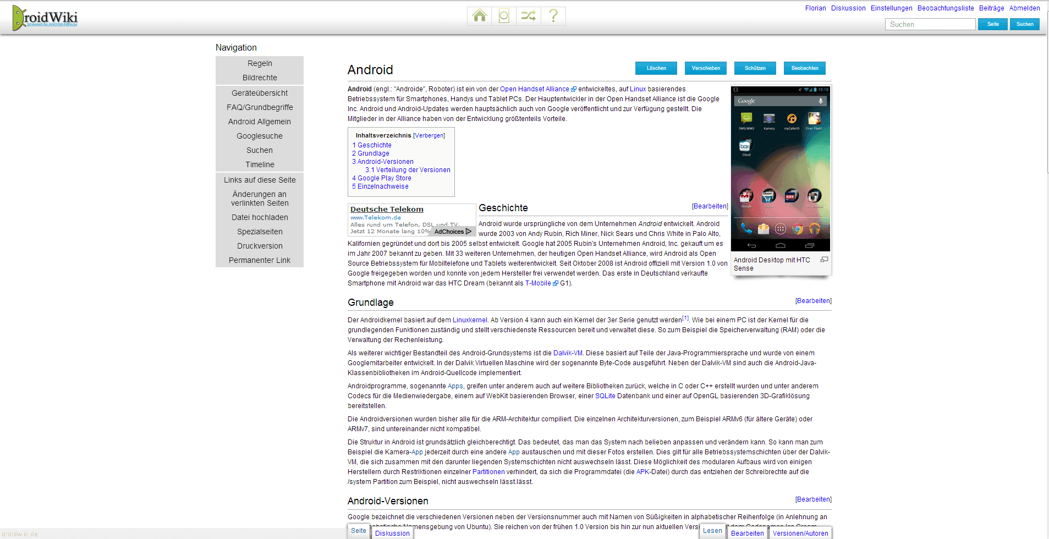This screenshot has width=1049, height=539.
Task: Open Bildrechte in the navigation sidebar
Action: (260, 78)
